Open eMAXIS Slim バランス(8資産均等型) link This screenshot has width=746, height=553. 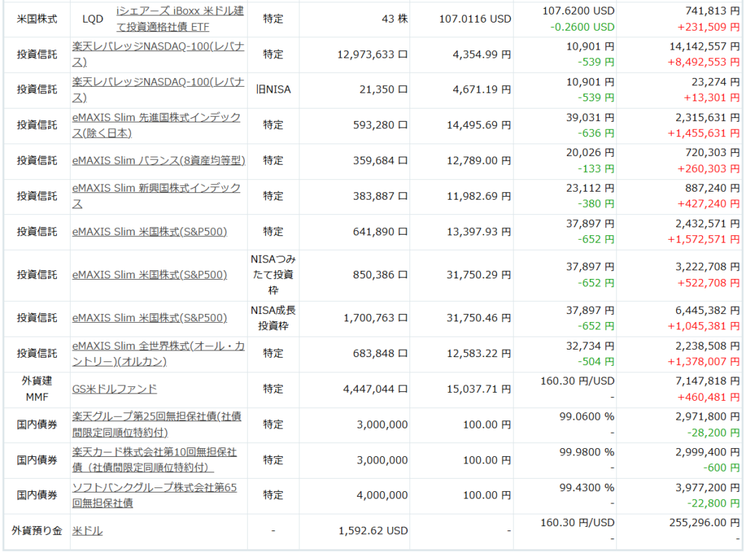tap(159, 160)
